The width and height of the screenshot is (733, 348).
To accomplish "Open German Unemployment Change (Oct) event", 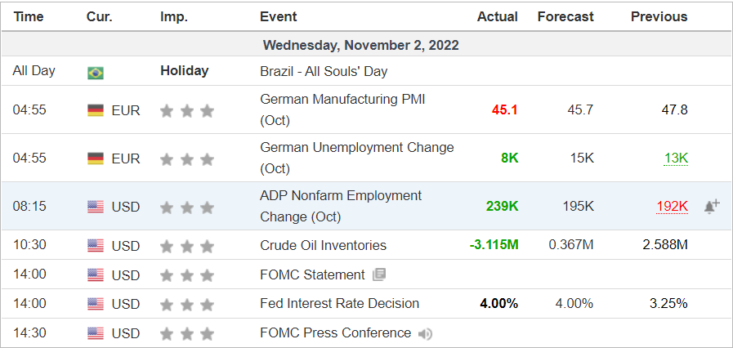I will [x=356, y=158].
